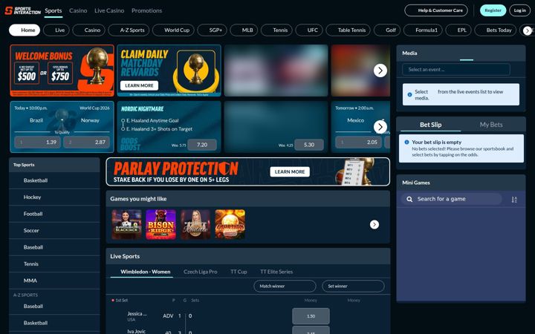Select the 5.30 boosted odds
The width and height of the screenshot is (535, 334).
pyautogui.click(x=309, y=145)
